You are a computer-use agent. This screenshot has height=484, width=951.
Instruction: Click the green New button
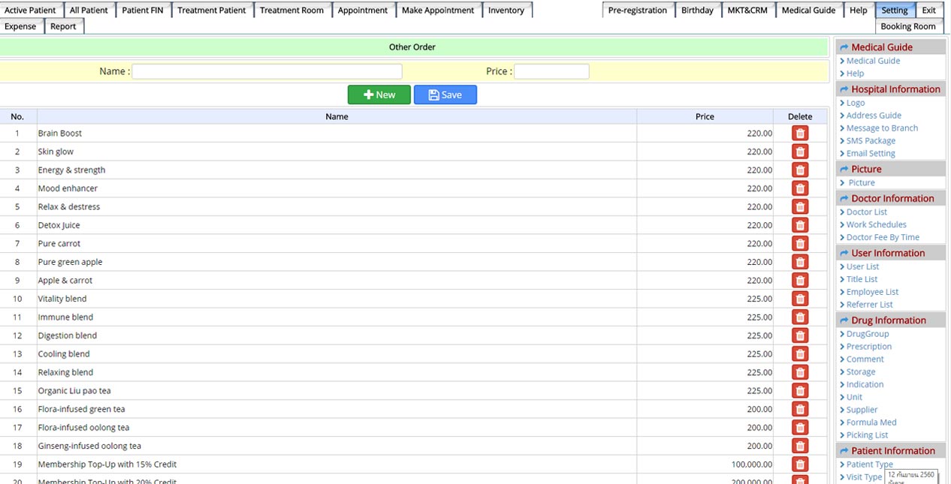click(x=379, y=95)
